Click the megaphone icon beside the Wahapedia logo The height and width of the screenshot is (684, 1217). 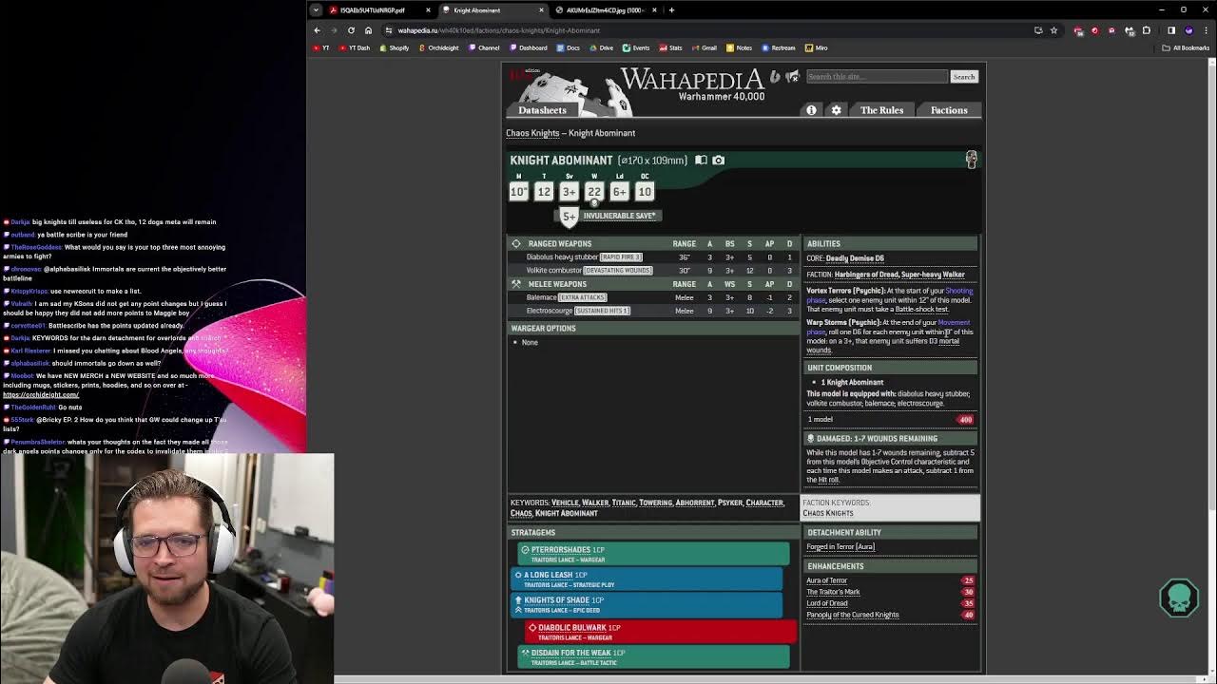click(792, 77)
